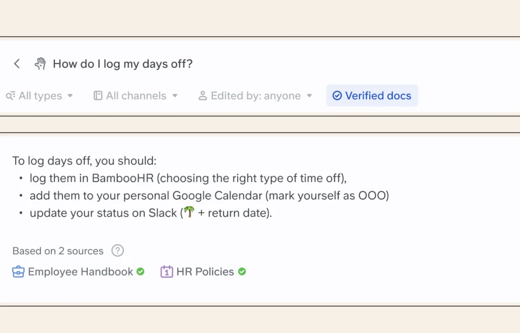Click the palm tree emoji in the Slack bullet
520x333 pixels.
(x=188, y=213)
